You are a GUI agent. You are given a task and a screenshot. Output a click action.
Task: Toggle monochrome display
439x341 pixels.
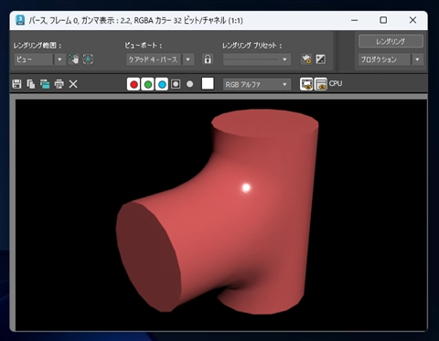(189, 84)
